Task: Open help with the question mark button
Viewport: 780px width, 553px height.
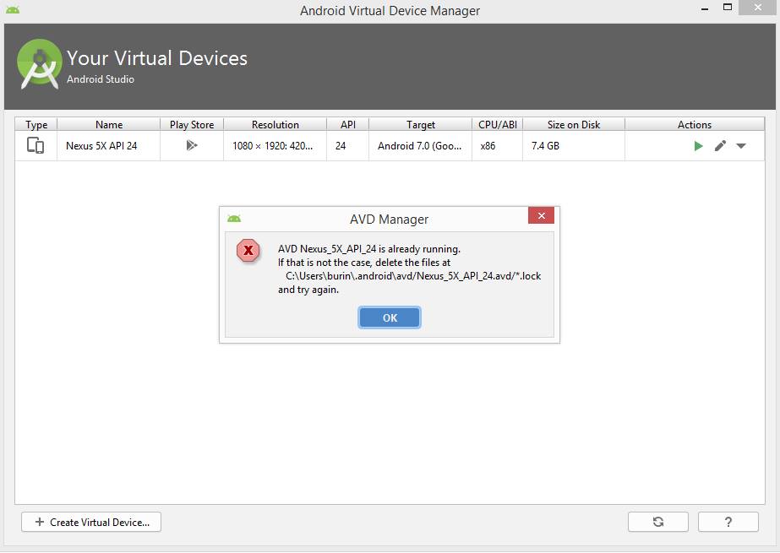Action: pyautogui.click(x=728, y=522)
